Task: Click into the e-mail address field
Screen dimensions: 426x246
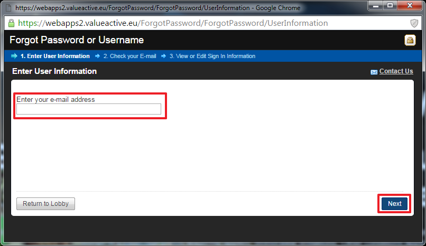Action: 89,109
